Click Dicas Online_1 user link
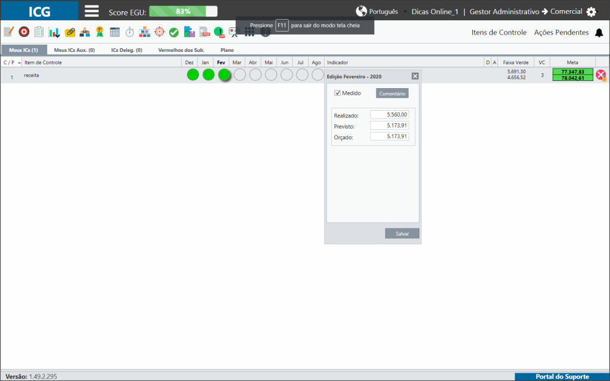This screenshot has height=381, width=610. coord(435,12)
